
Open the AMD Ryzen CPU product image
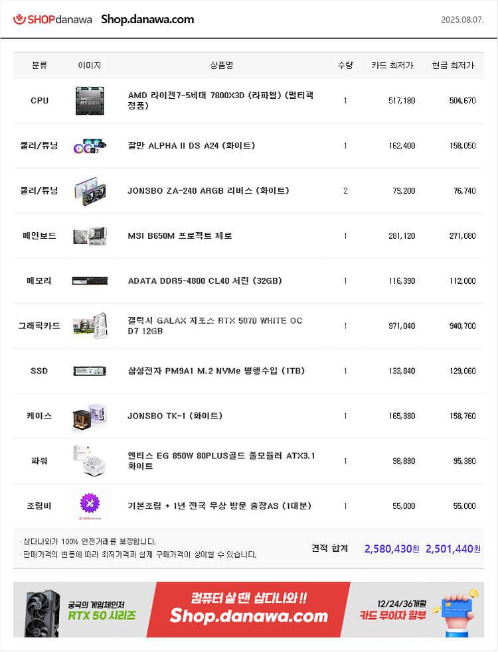(x=90, y=101)
